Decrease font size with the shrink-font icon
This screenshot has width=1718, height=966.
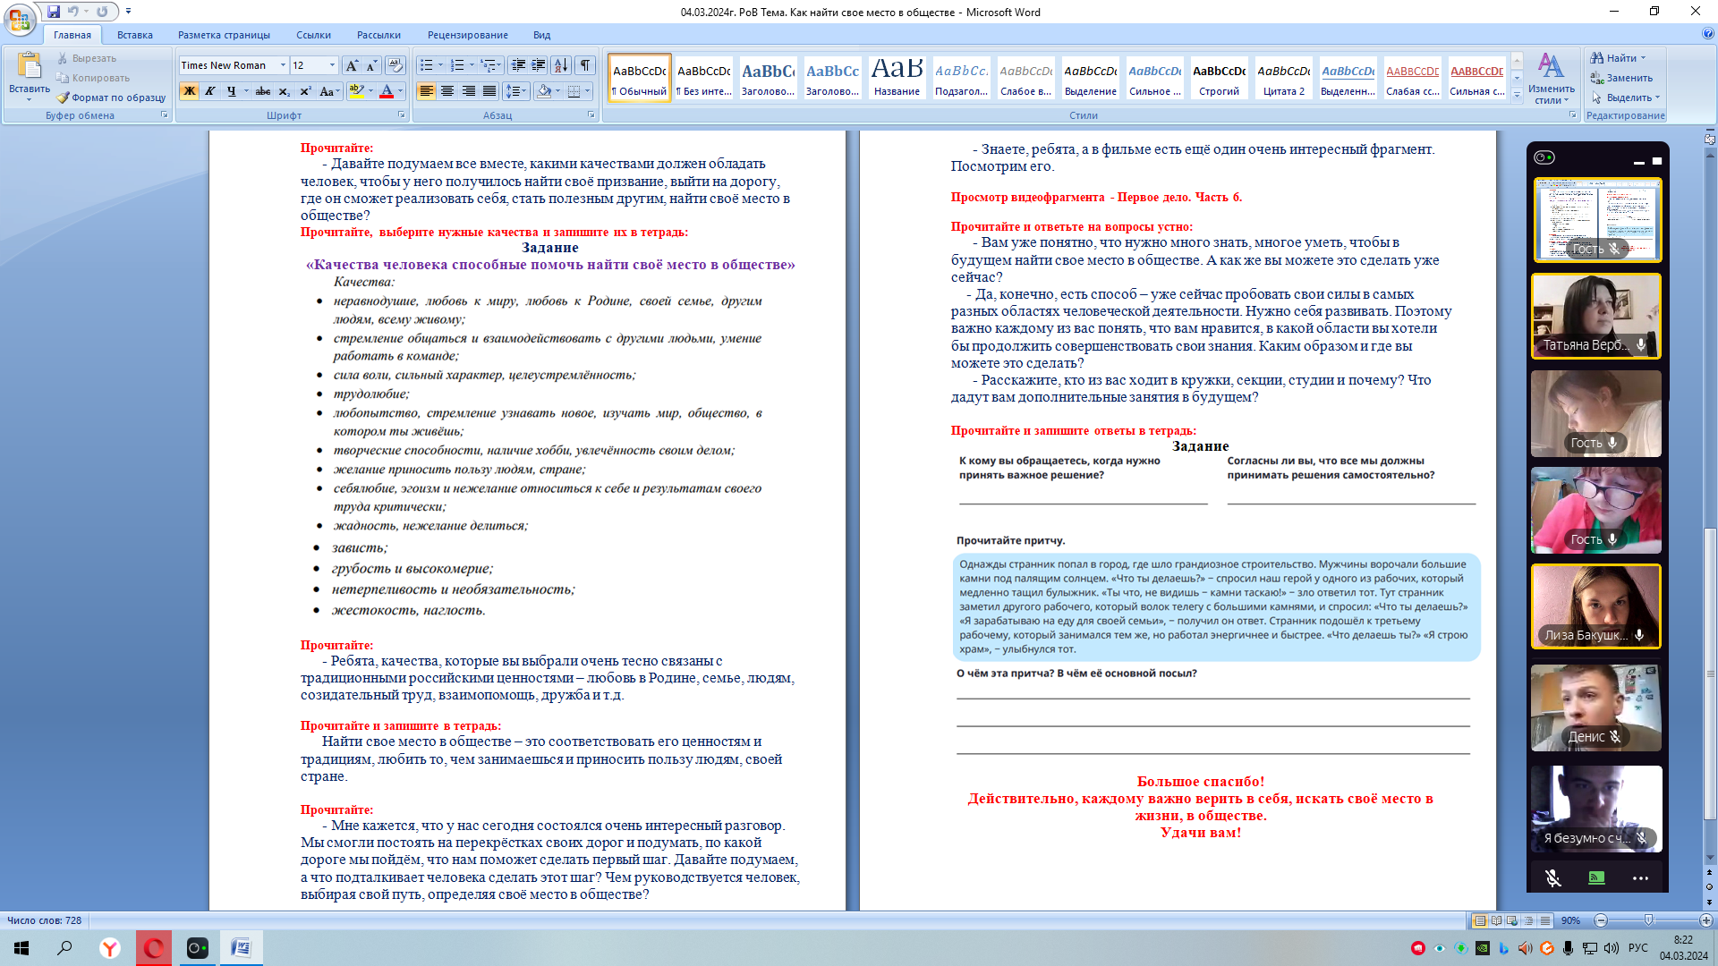coord(371,65)
